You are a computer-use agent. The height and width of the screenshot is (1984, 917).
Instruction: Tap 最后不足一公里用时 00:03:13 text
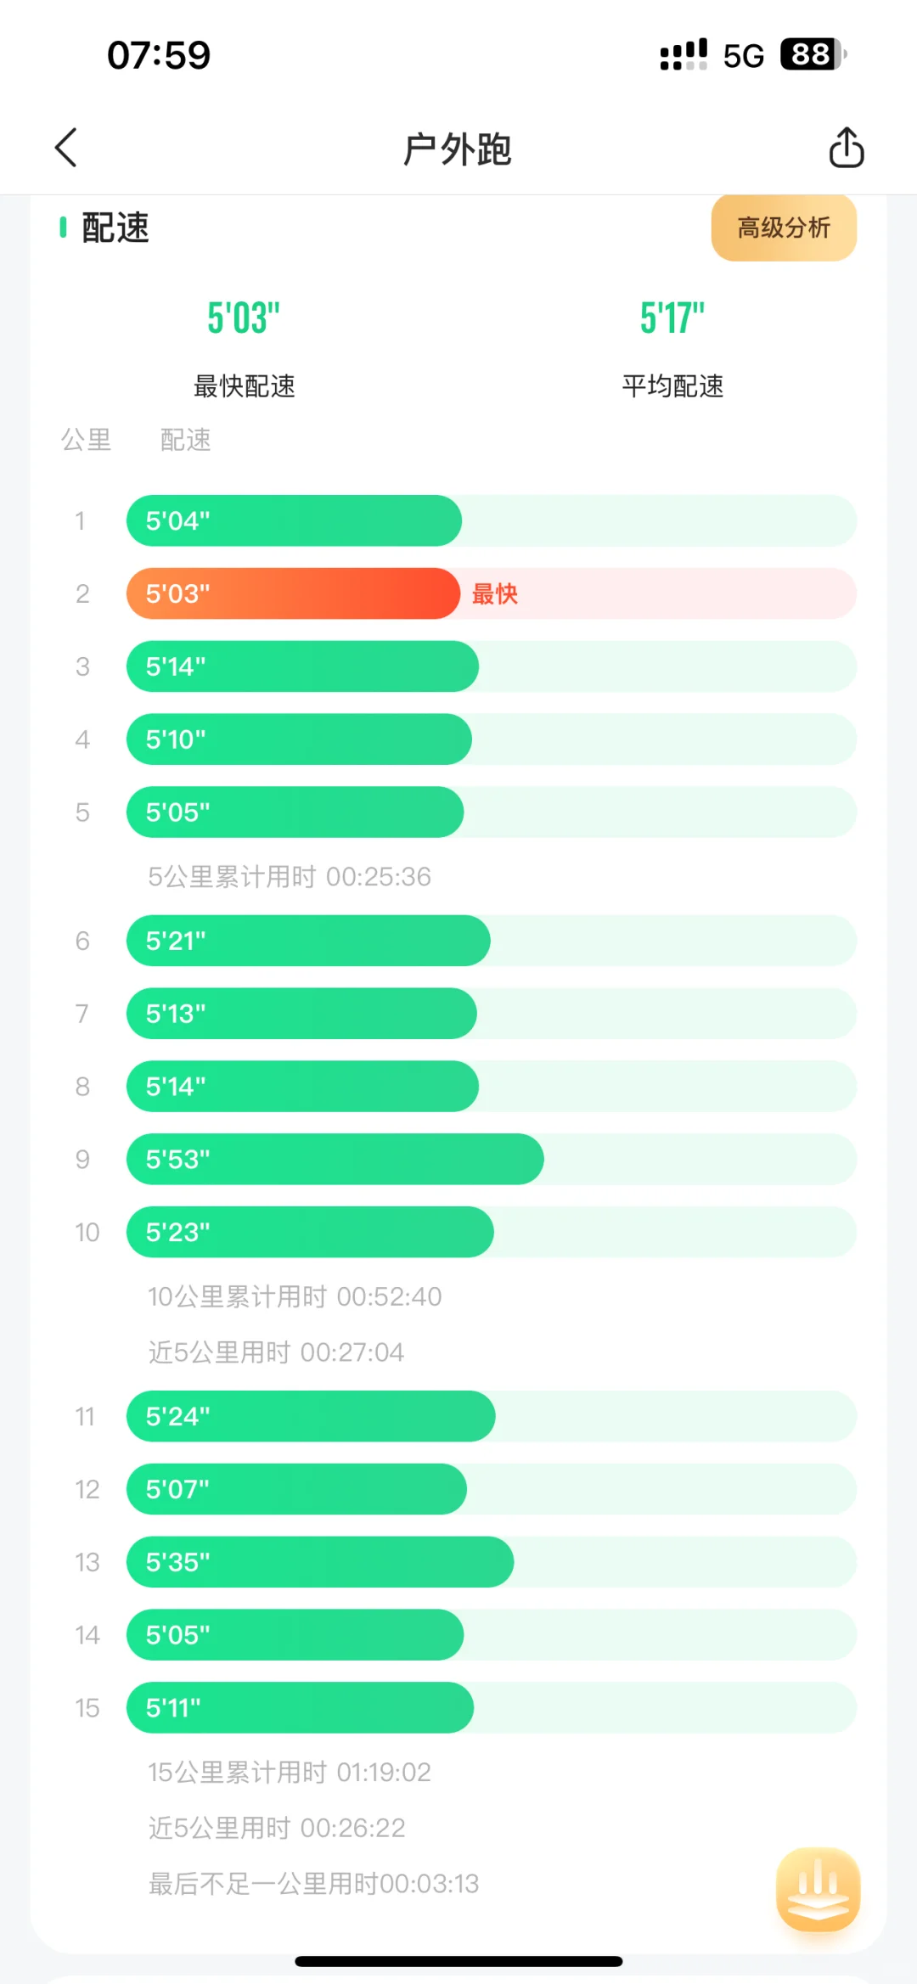[314, 1884]
